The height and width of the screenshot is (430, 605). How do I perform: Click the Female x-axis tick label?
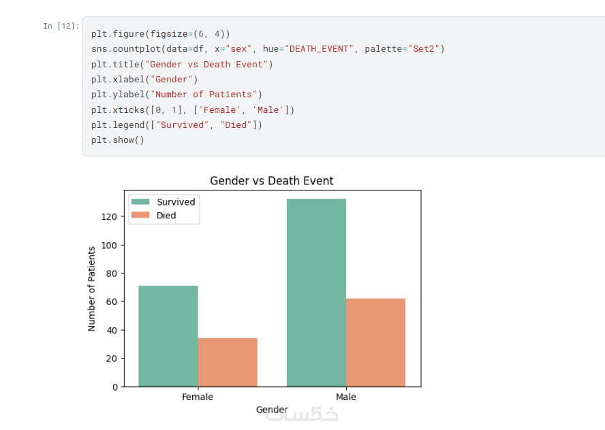coord(198,397)
